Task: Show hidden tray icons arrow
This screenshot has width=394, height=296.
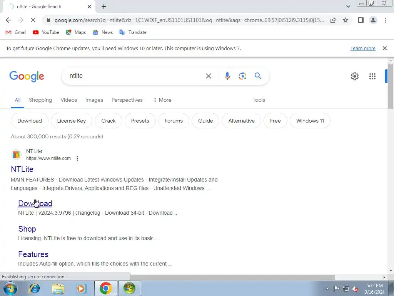Action: pyautogui.click(x=327, y=289)
